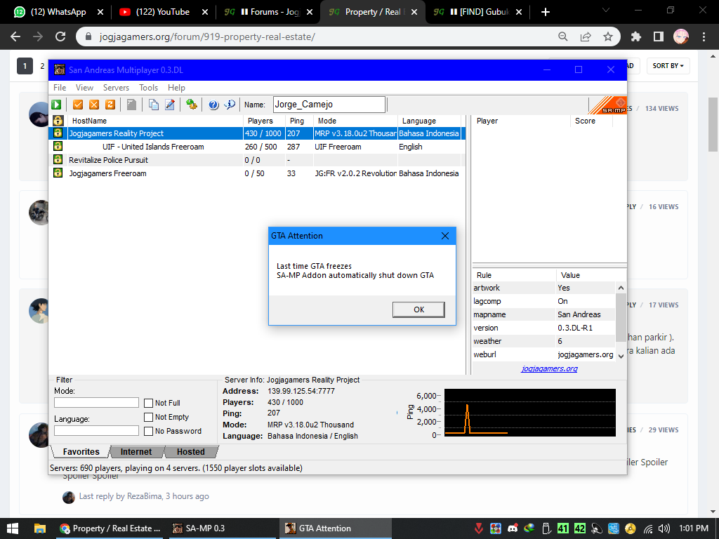719x539 pixels.
Task: Bookmark page with the star icon
Action: (x=608, y=36)
